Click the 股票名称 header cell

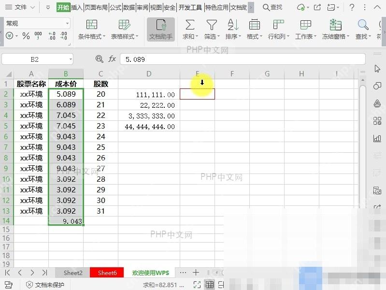pyautogui.click(x=31, y=84)
